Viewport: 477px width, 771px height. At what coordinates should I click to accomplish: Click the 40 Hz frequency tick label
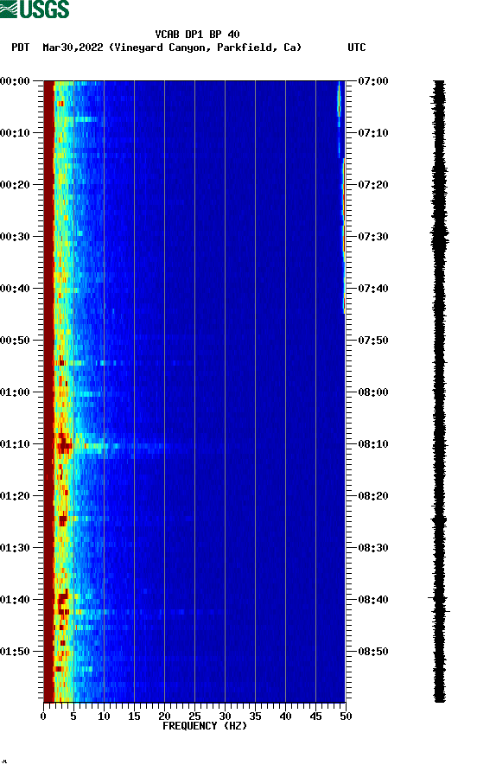[285, 717]
